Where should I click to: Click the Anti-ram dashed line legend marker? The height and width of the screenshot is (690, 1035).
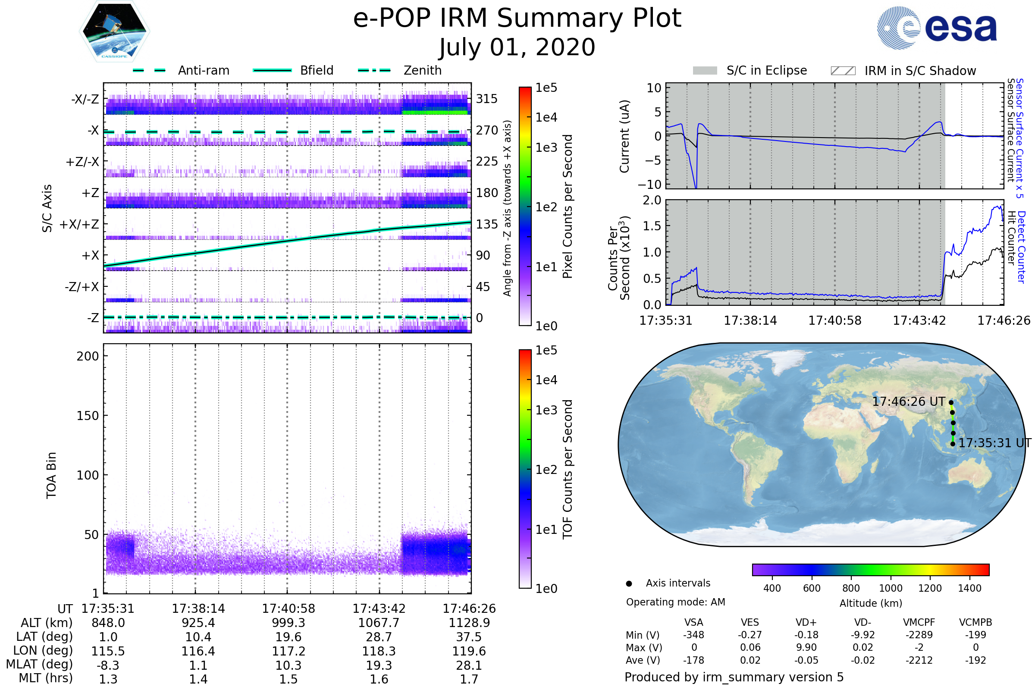(149, 70)
